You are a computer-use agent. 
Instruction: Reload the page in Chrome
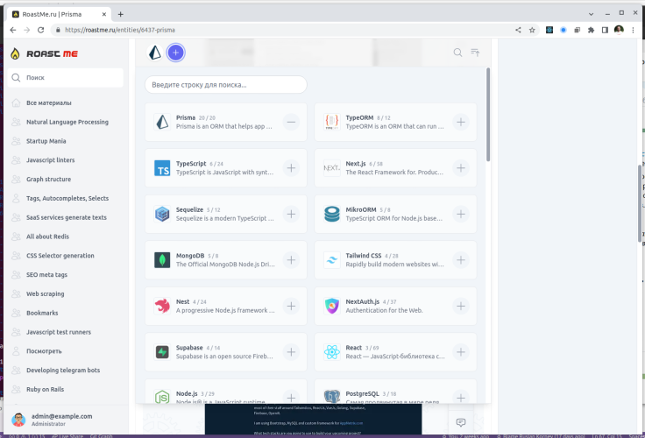40,30
